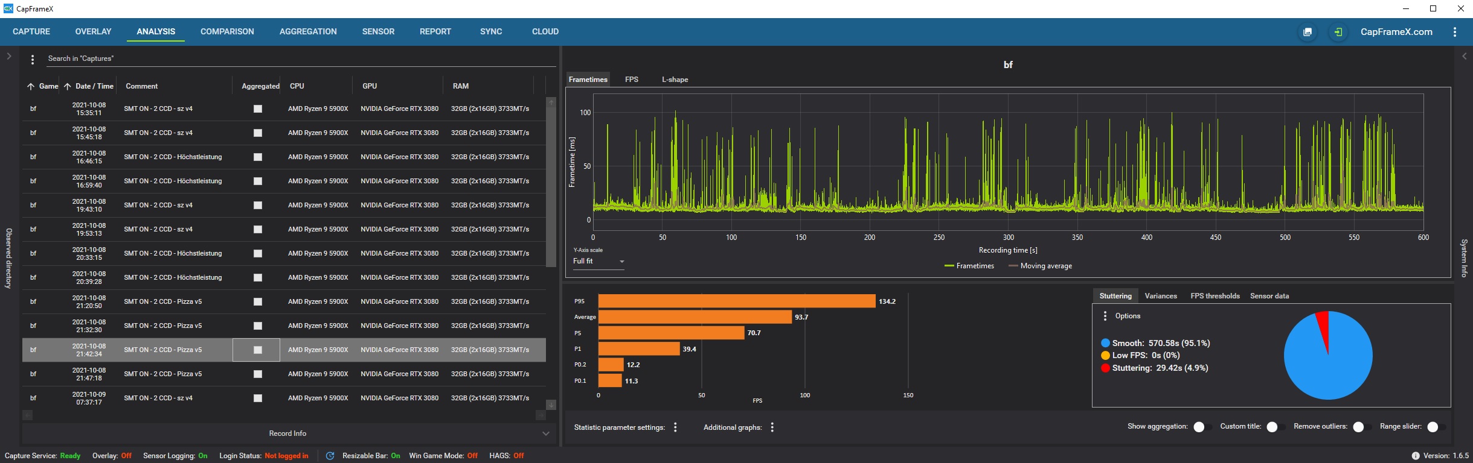Check Aggregated box for the 15:45:18 capture
Viewport: 1473px width, 463px height.
[258, 133]
